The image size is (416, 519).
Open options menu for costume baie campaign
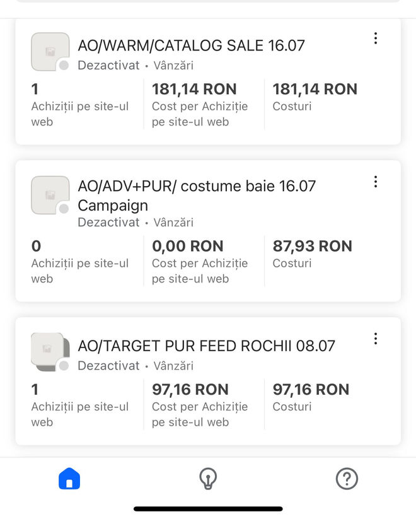point(376,182)
